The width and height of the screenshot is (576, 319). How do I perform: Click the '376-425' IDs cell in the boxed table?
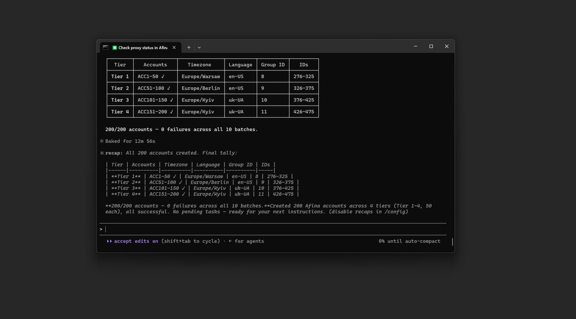point(304,100)
